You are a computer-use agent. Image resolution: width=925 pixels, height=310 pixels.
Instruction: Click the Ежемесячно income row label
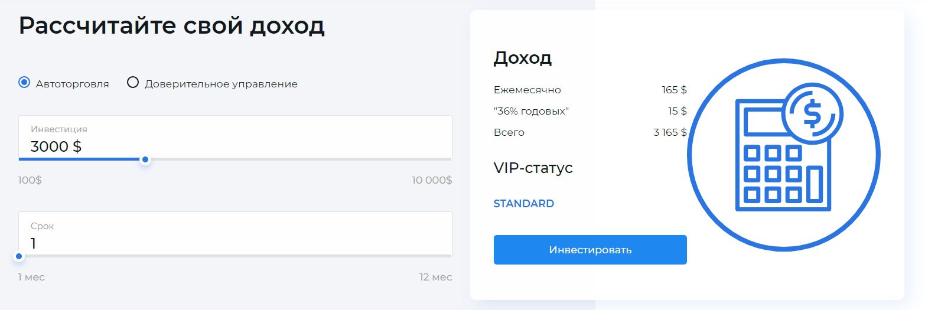527,90
